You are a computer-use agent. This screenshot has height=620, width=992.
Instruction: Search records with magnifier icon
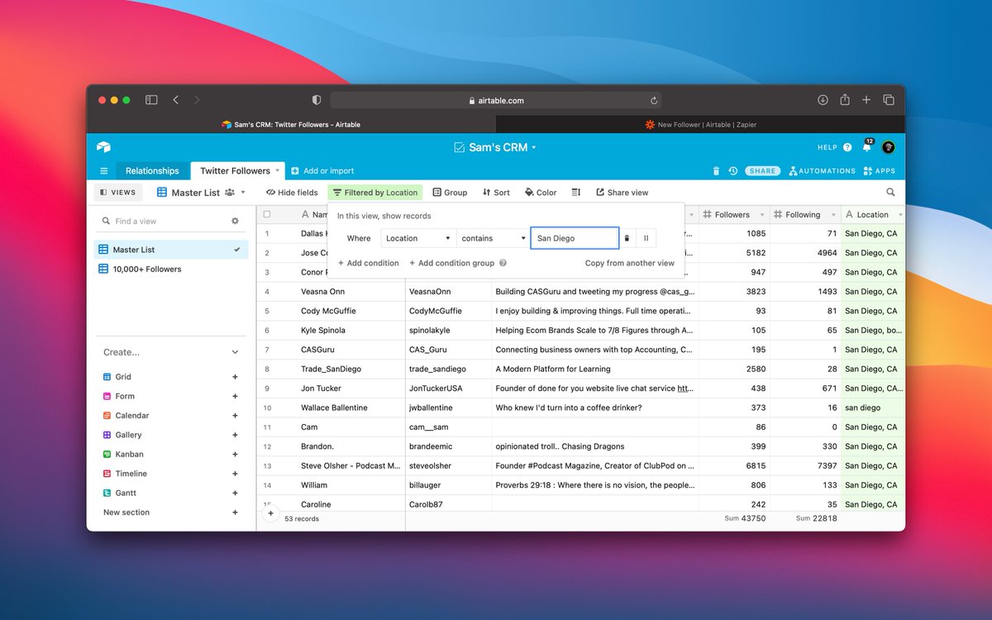point(890,193)
